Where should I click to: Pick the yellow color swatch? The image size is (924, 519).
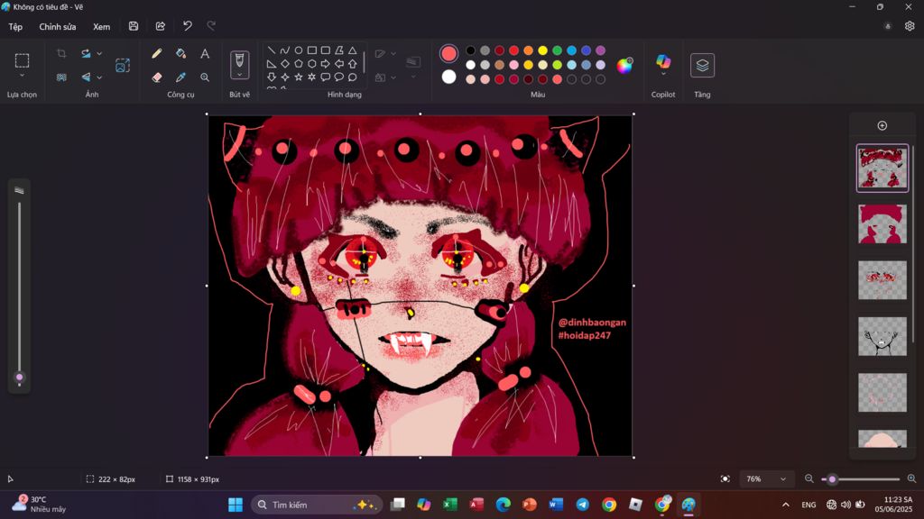click(x=542, y=50)
